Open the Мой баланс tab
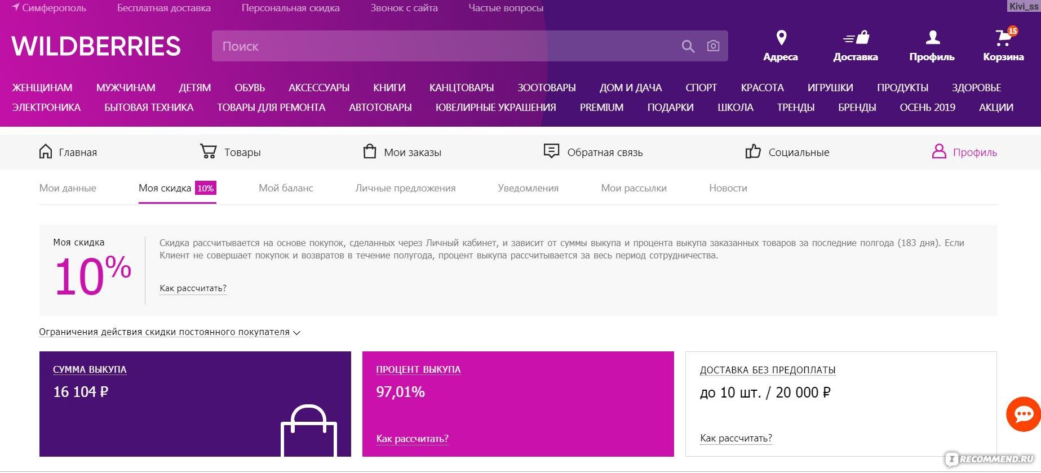 [x=286, y=188]
